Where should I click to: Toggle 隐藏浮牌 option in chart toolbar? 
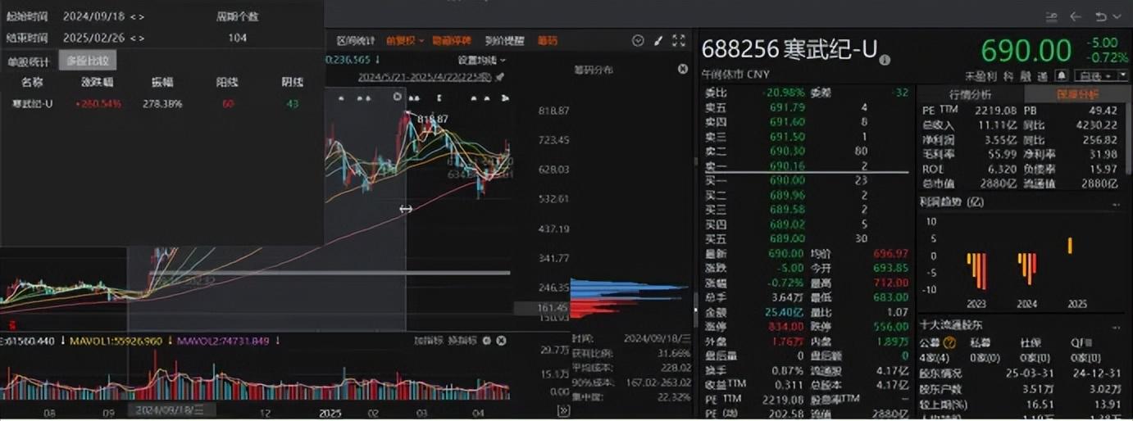452,41
